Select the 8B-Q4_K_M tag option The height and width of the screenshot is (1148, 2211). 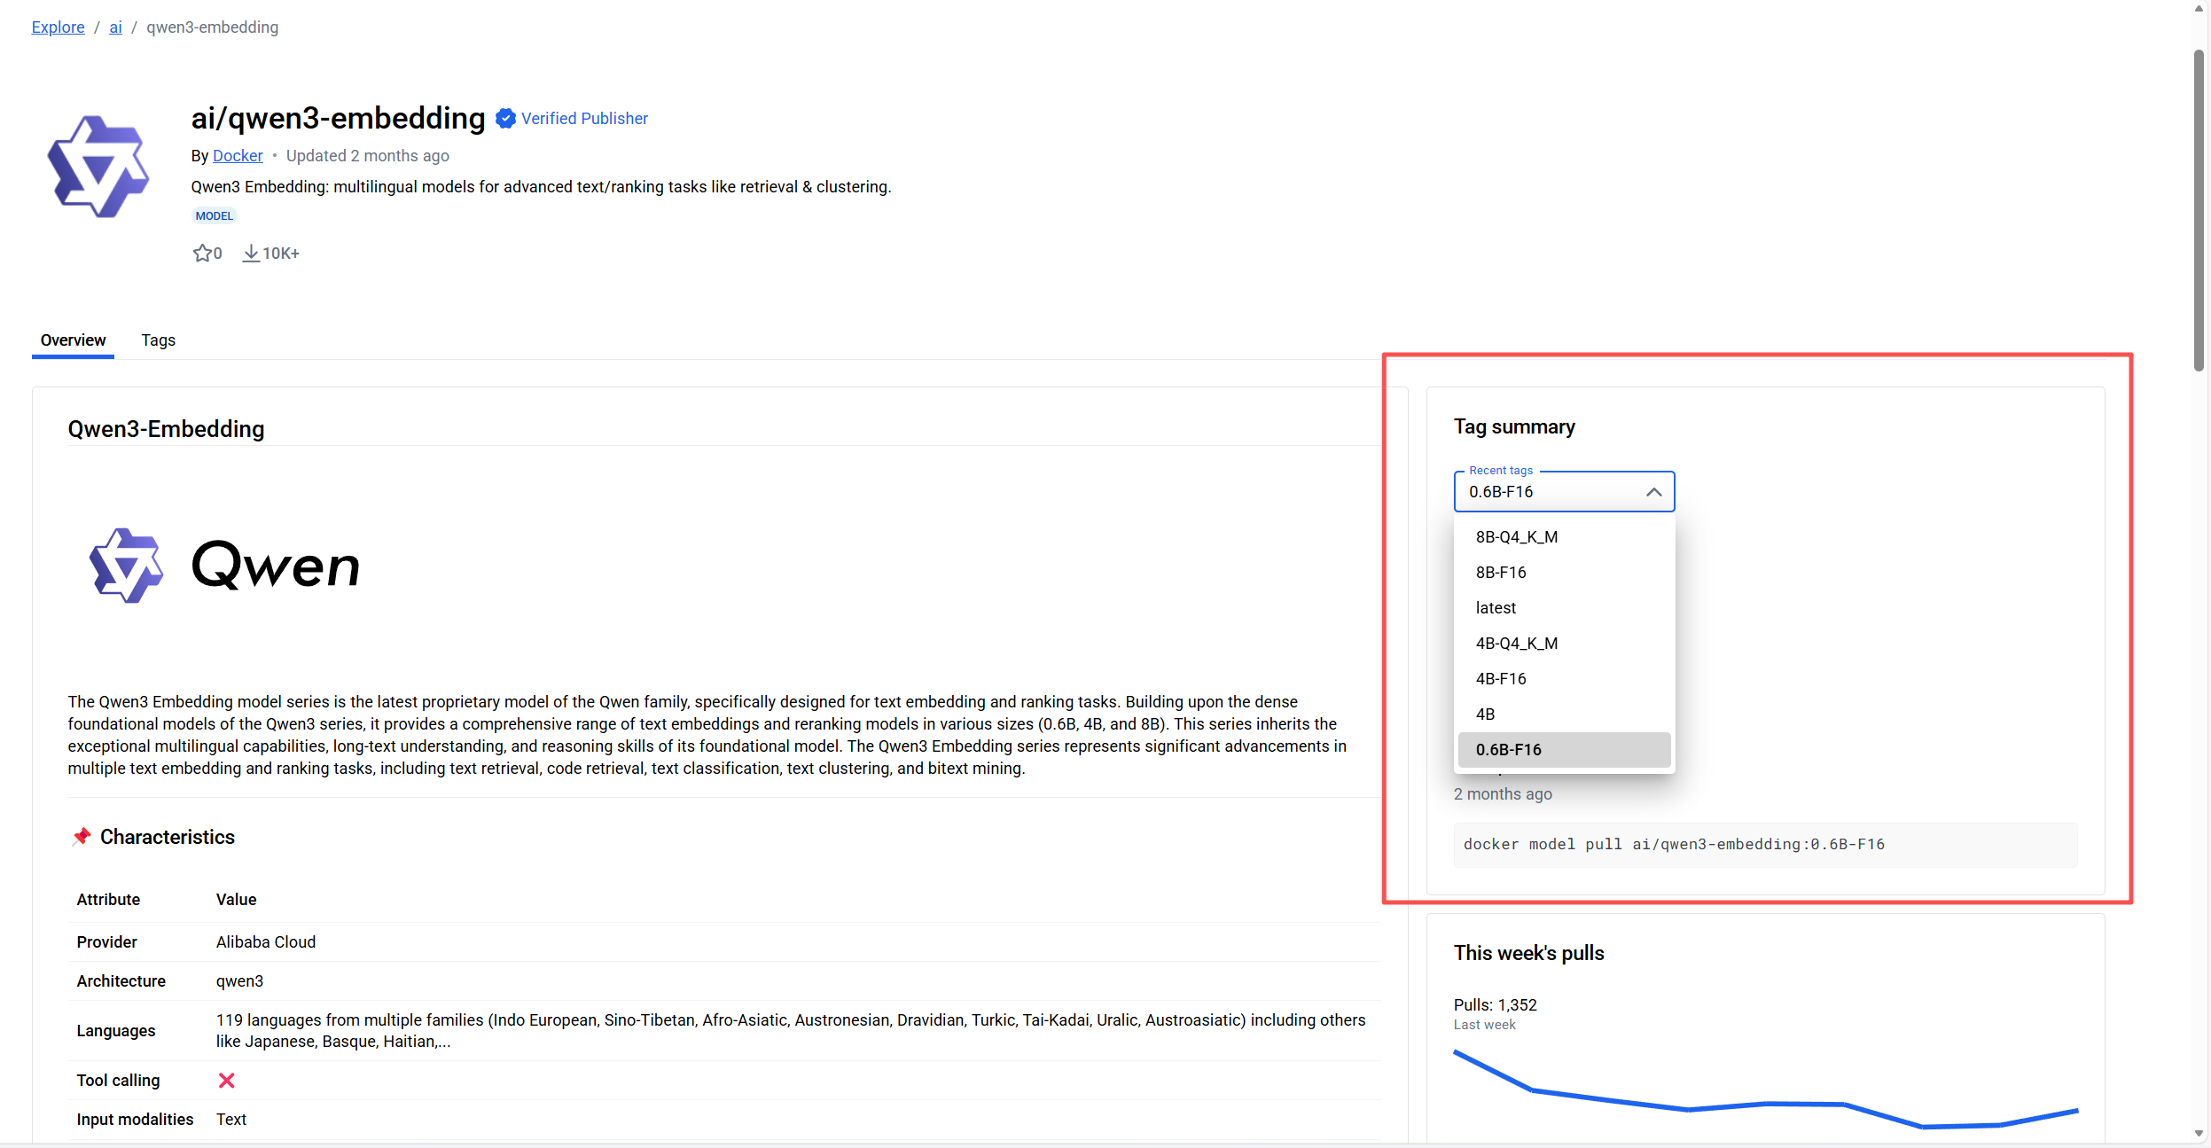[x=1516, y=537]
